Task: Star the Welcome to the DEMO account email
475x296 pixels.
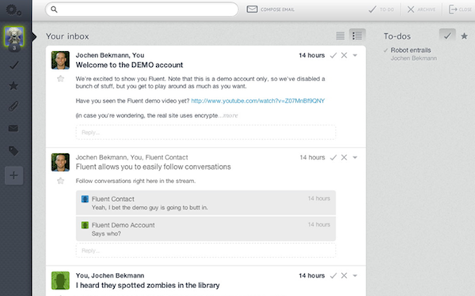Action: tap(61, 79)
